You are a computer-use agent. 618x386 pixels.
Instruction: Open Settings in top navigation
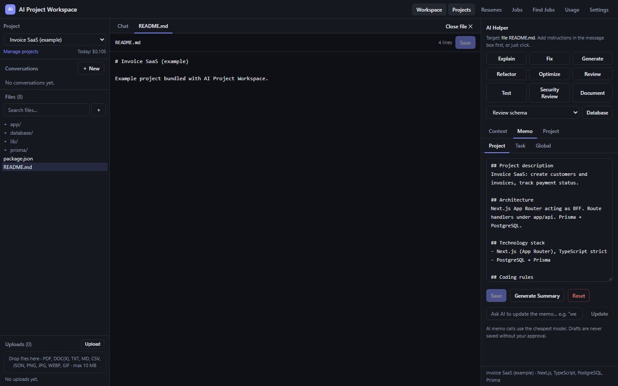click(599, 10)
